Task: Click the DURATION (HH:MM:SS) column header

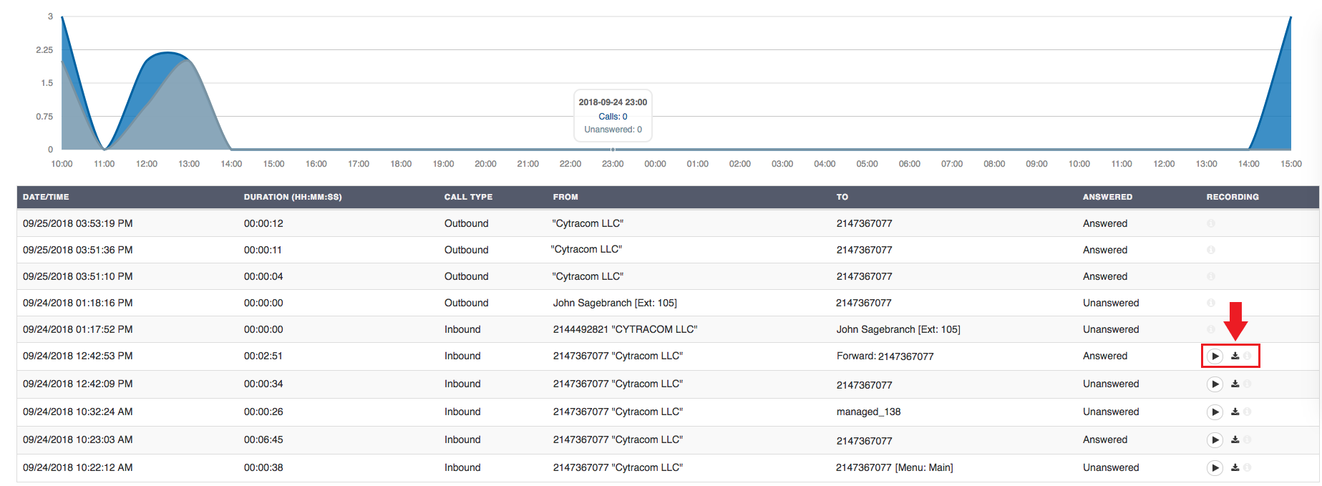Action: coord(293,197)
